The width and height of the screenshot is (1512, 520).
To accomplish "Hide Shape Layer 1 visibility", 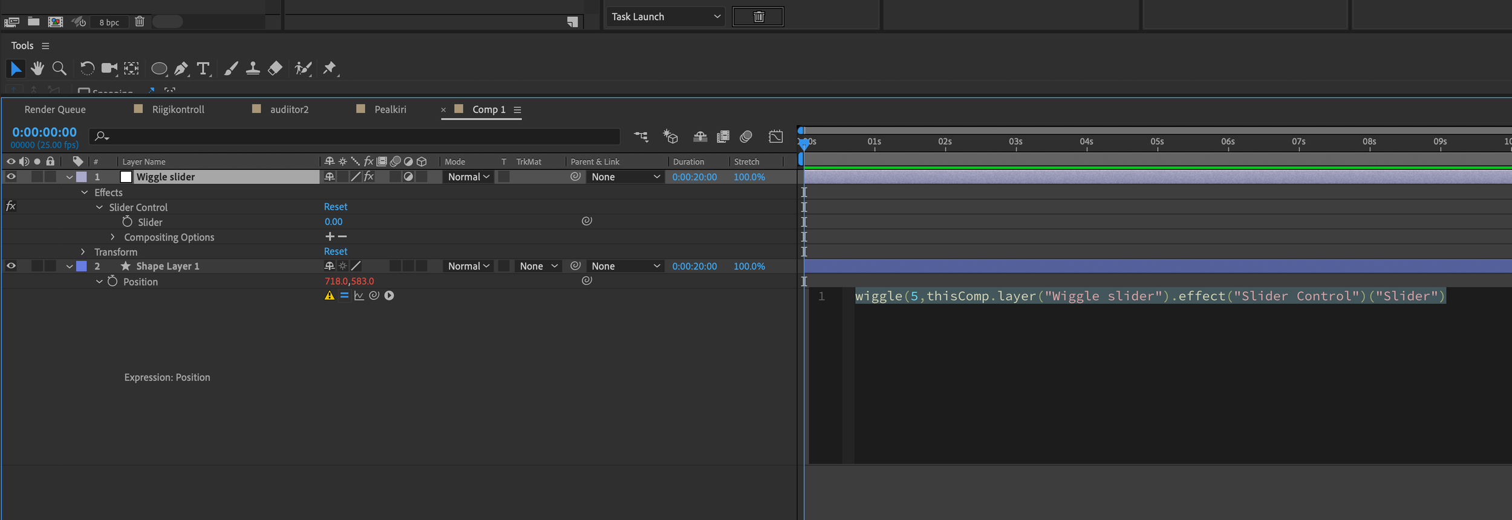I will pos(11,266).
